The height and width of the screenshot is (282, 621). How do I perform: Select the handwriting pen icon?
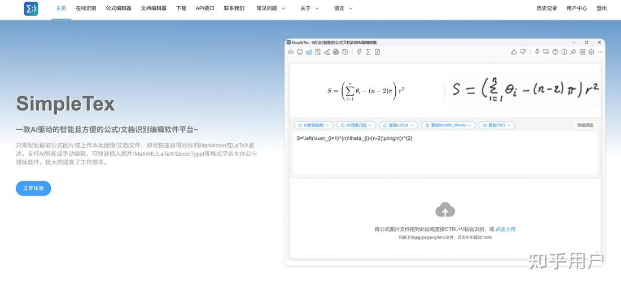tap(327, 52)
